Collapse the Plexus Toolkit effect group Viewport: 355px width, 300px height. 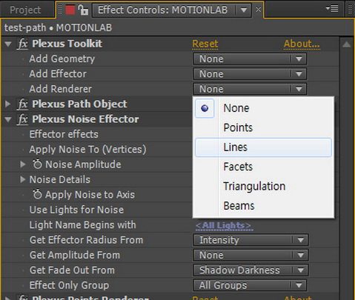point(8,44)
